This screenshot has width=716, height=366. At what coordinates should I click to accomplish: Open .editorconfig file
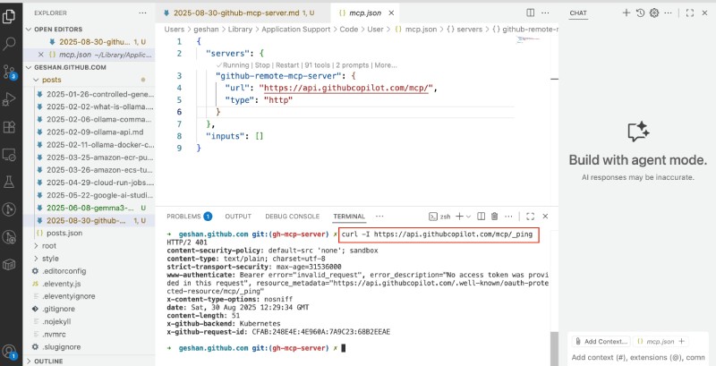click(64, 271)
